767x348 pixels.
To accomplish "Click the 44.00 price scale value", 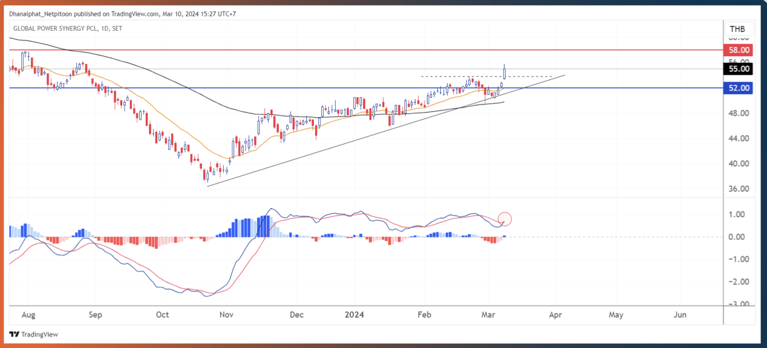I will point(739,138).
